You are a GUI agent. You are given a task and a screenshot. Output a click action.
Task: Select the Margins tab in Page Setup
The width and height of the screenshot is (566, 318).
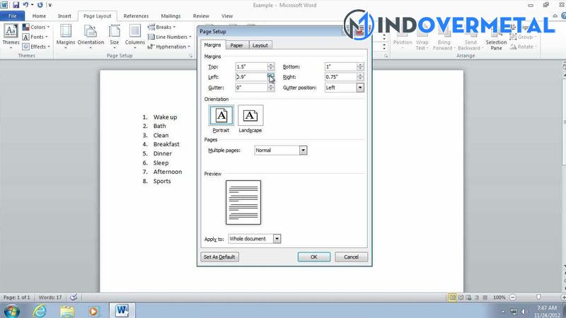213,45
